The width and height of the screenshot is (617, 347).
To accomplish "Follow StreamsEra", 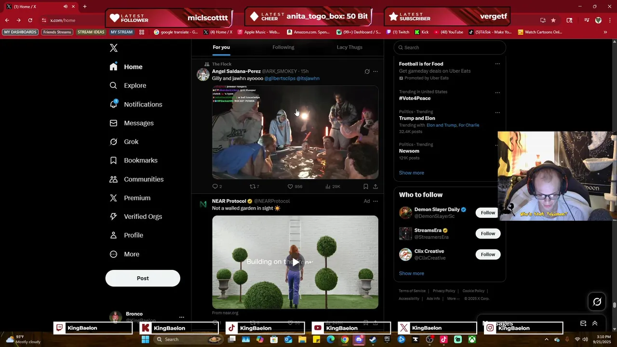I will pyautogui.click(x=488, y=233).
